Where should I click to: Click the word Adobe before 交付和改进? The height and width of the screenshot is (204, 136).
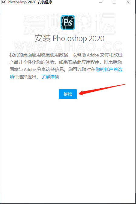93,55
